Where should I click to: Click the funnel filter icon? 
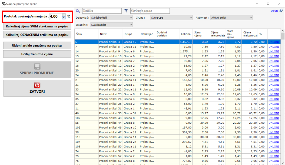(x=126, y=11)
